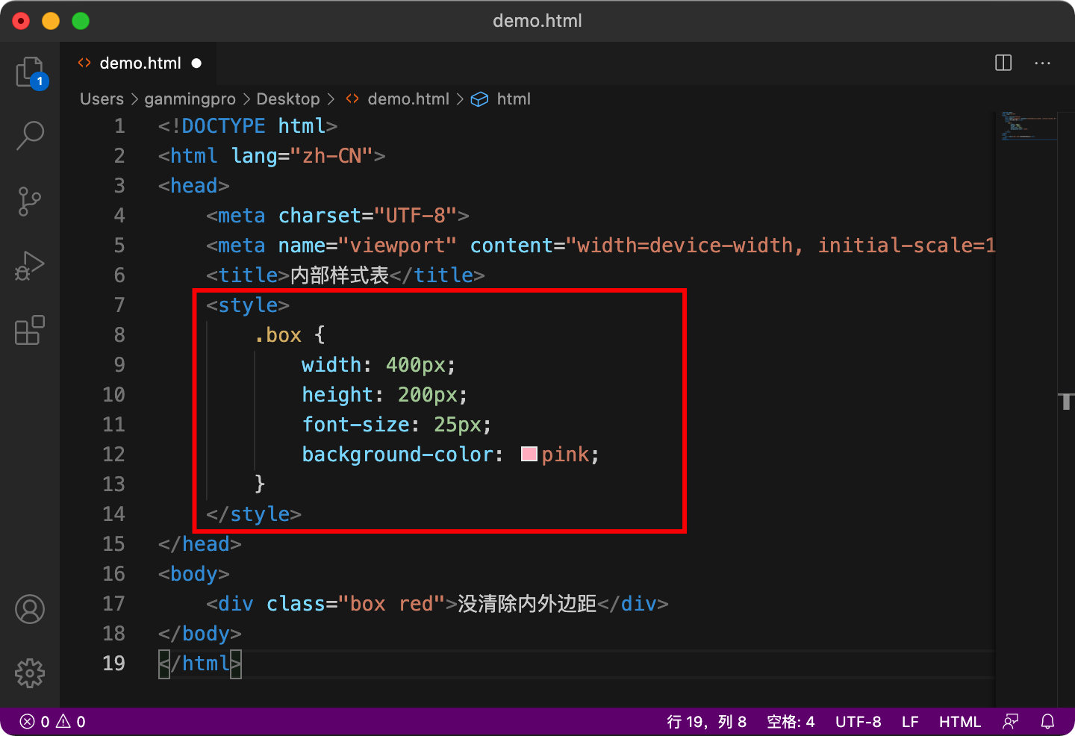Click the title text 内部样式表

[x=340, y=275]
